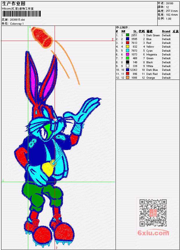Select the Magenta color swatch
Image resolution: width=180 pixels, height=250 pixels.
pyautogui.click(x=127, y=54)
